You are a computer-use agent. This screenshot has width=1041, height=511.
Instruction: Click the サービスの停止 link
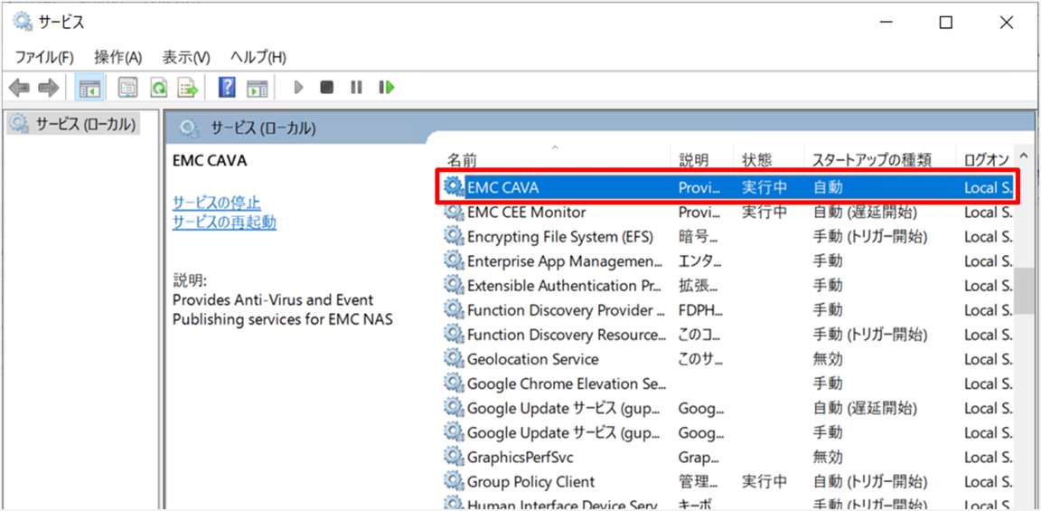pos(217,203)
